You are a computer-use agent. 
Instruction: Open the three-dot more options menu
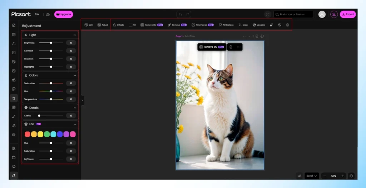click(x=239, y=47)
